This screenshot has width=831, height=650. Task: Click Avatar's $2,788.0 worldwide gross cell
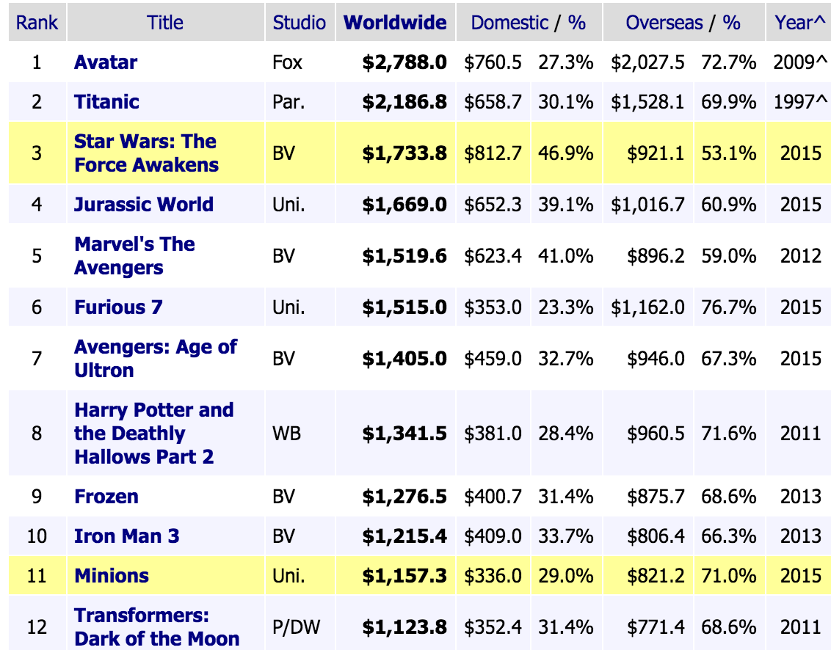point(404,62)
